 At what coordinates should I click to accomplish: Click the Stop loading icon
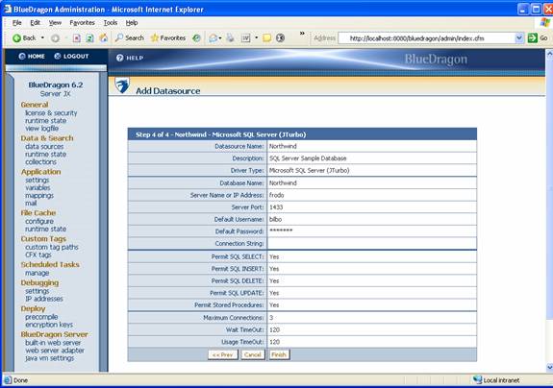[x=77, y=38]
